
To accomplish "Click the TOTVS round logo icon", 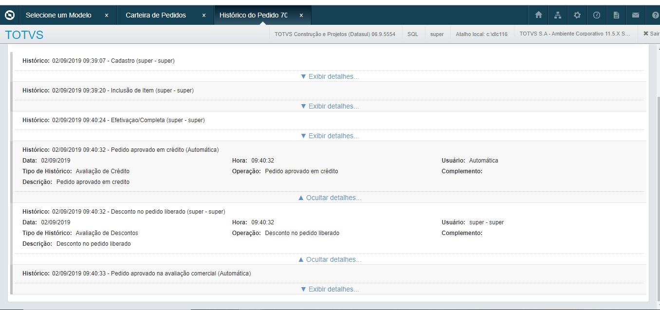I will click(9, 15).
